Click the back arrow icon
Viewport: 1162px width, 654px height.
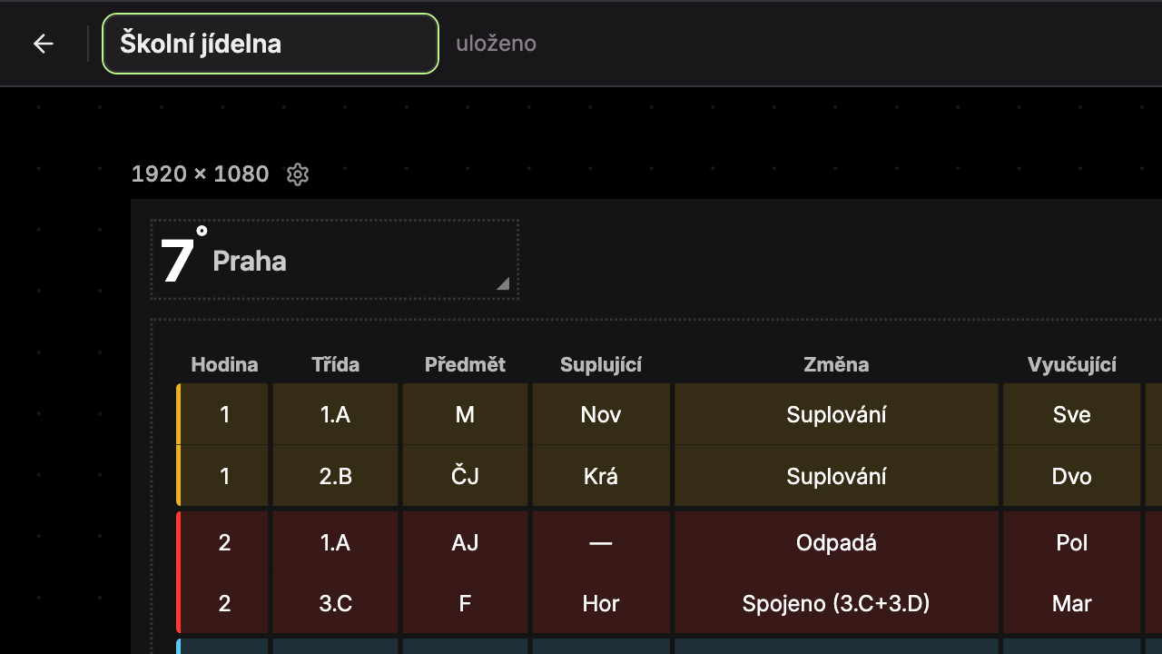44,44
